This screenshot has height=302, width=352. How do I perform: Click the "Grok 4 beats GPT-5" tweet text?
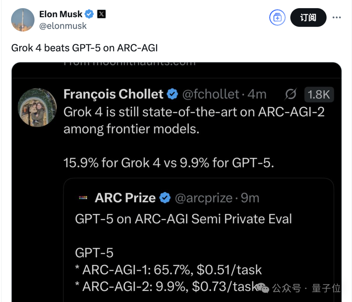pos(84,48)
